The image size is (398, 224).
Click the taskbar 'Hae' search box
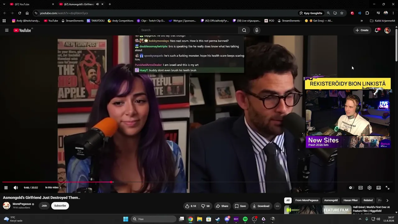(x=154, y=219)
